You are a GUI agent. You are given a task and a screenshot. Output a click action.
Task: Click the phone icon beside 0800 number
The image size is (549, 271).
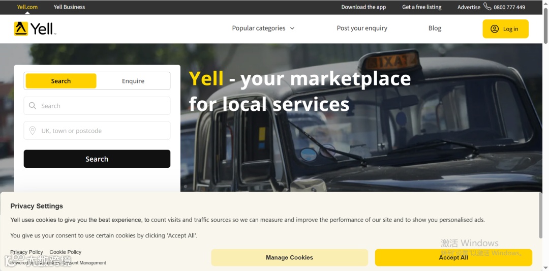point(487,6)
